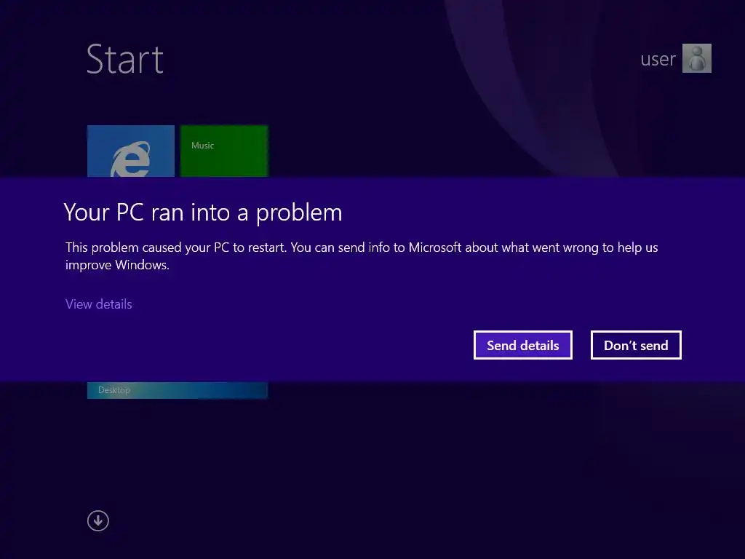Choose Don't send

[x=636, y=345]
